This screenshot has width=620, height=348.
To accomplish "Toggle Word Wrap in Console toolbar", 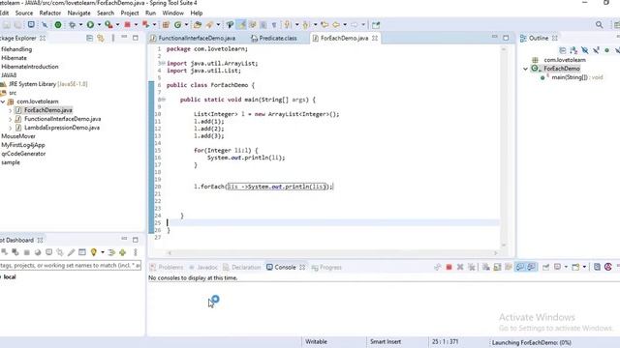I will (x=509, y=267).
